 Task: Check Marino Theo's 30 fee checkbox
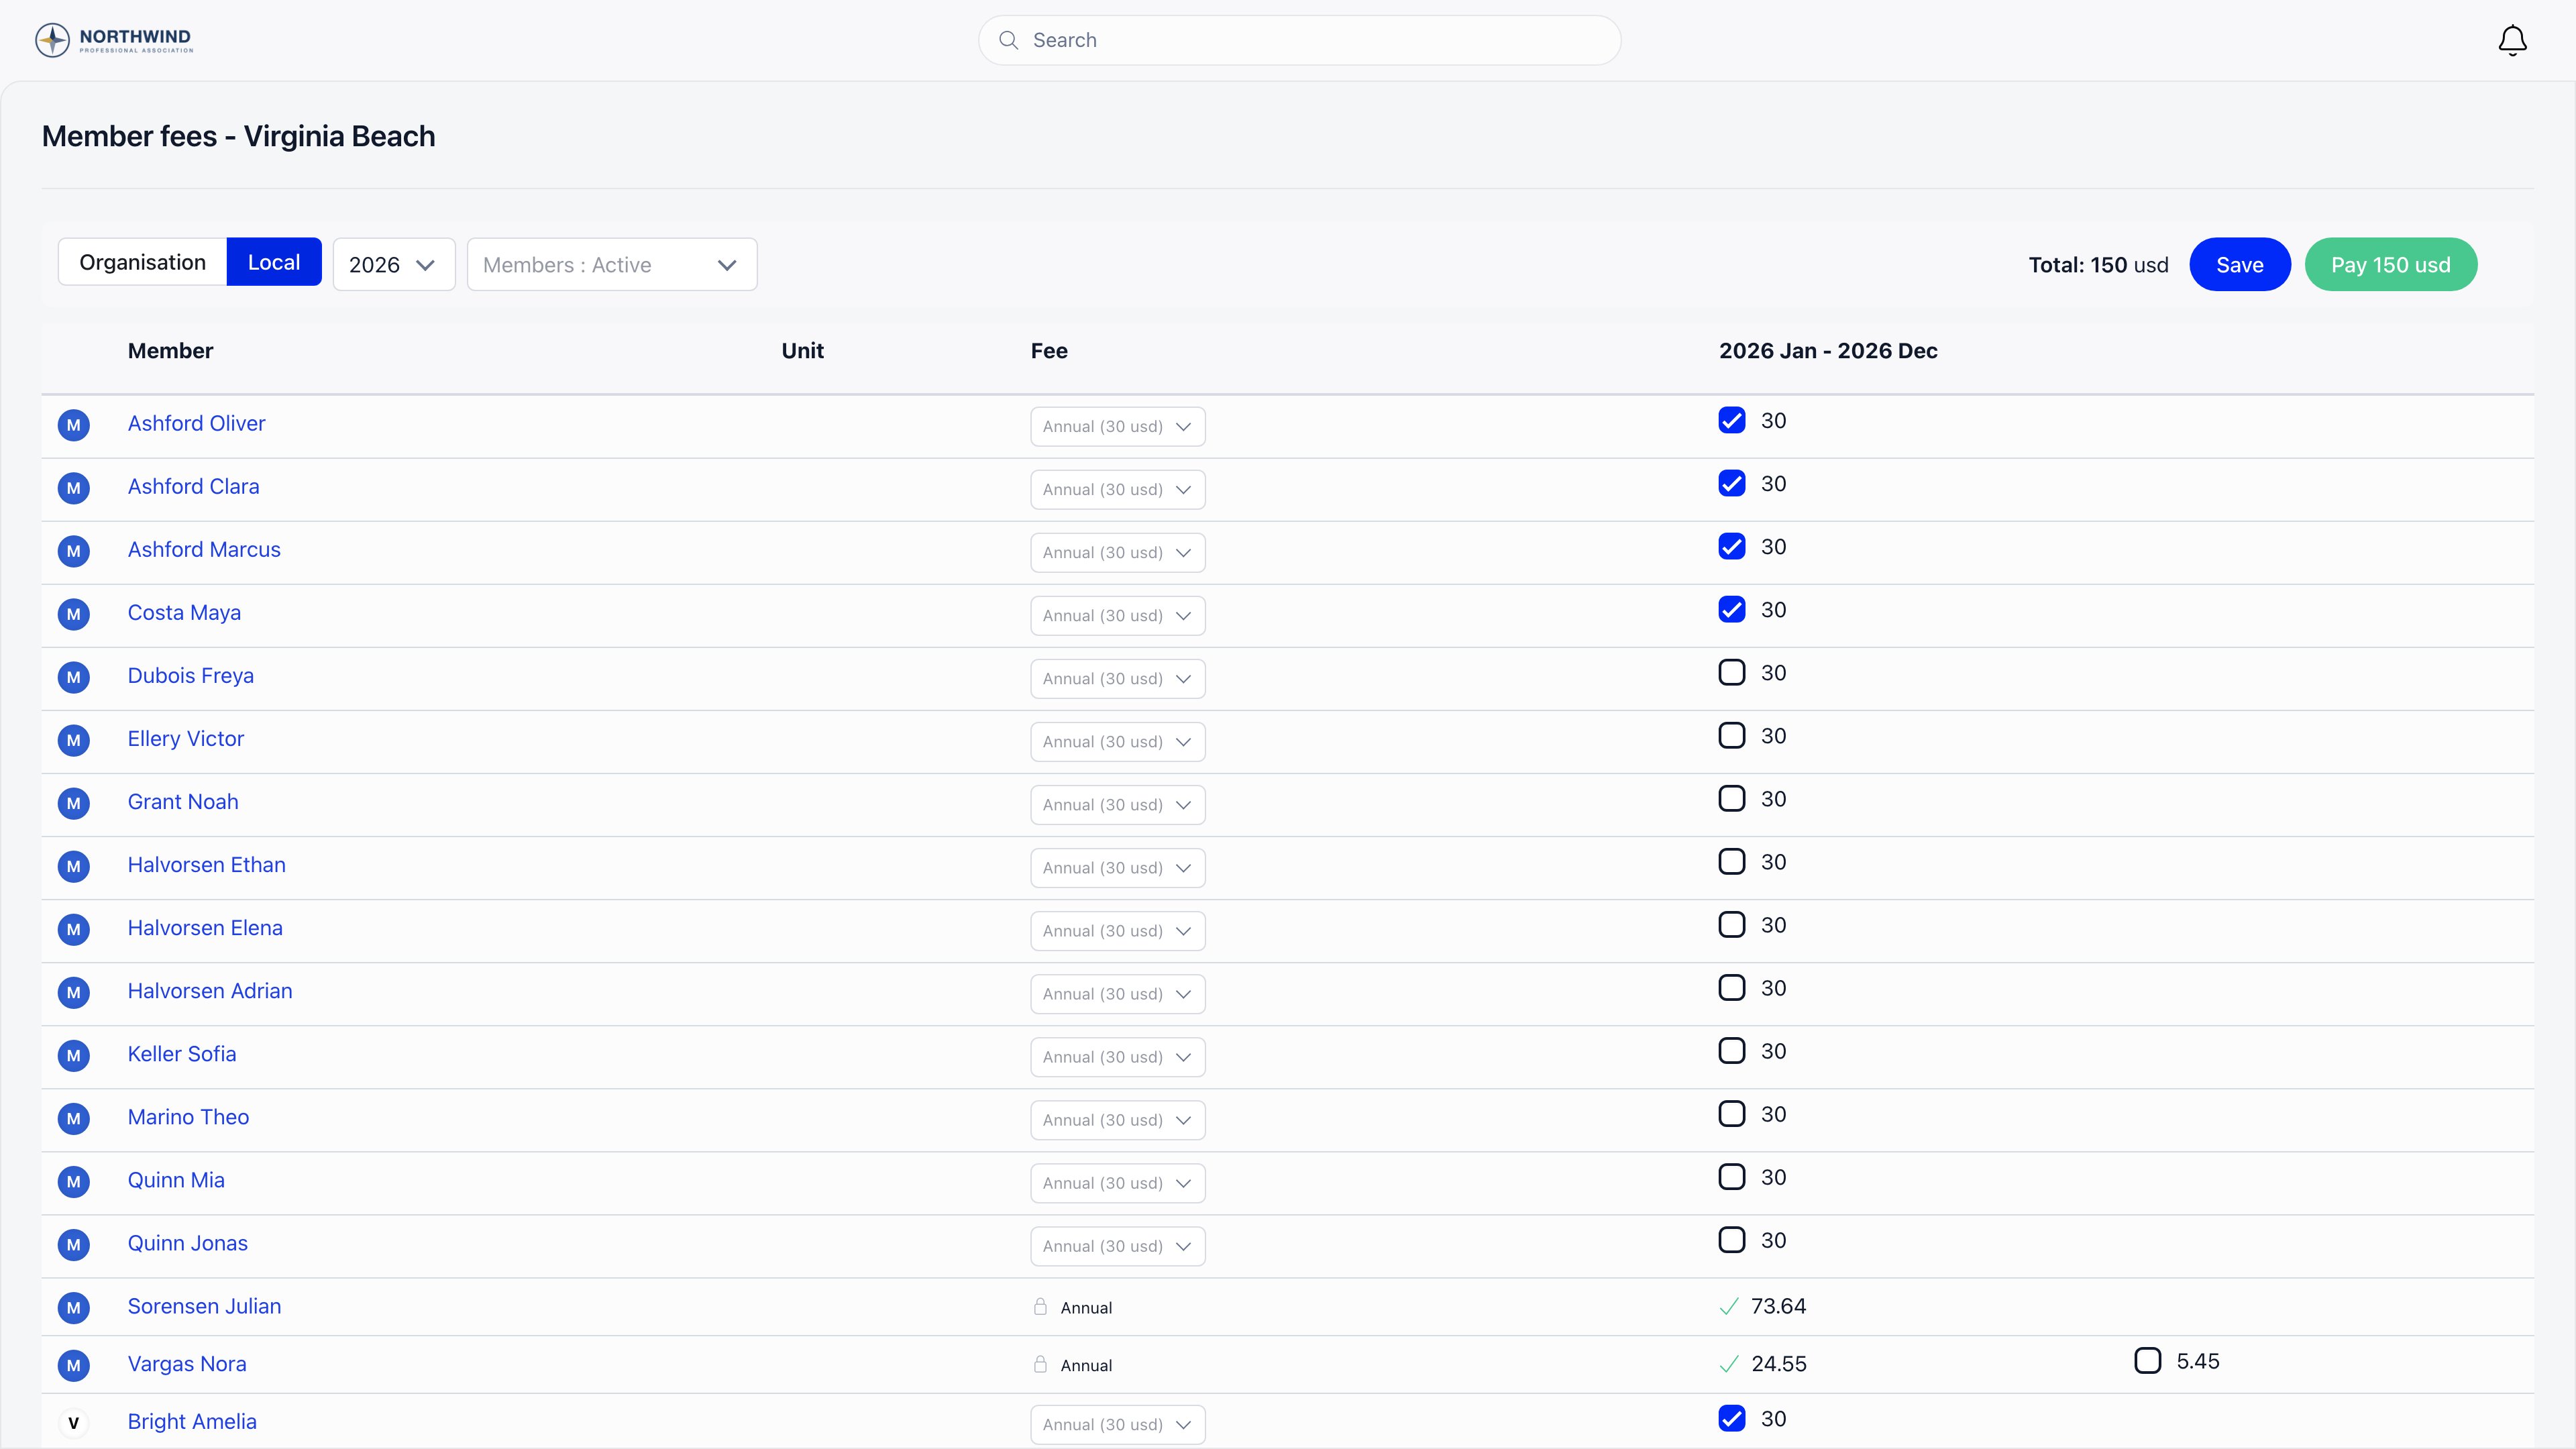point(1732,1113)
